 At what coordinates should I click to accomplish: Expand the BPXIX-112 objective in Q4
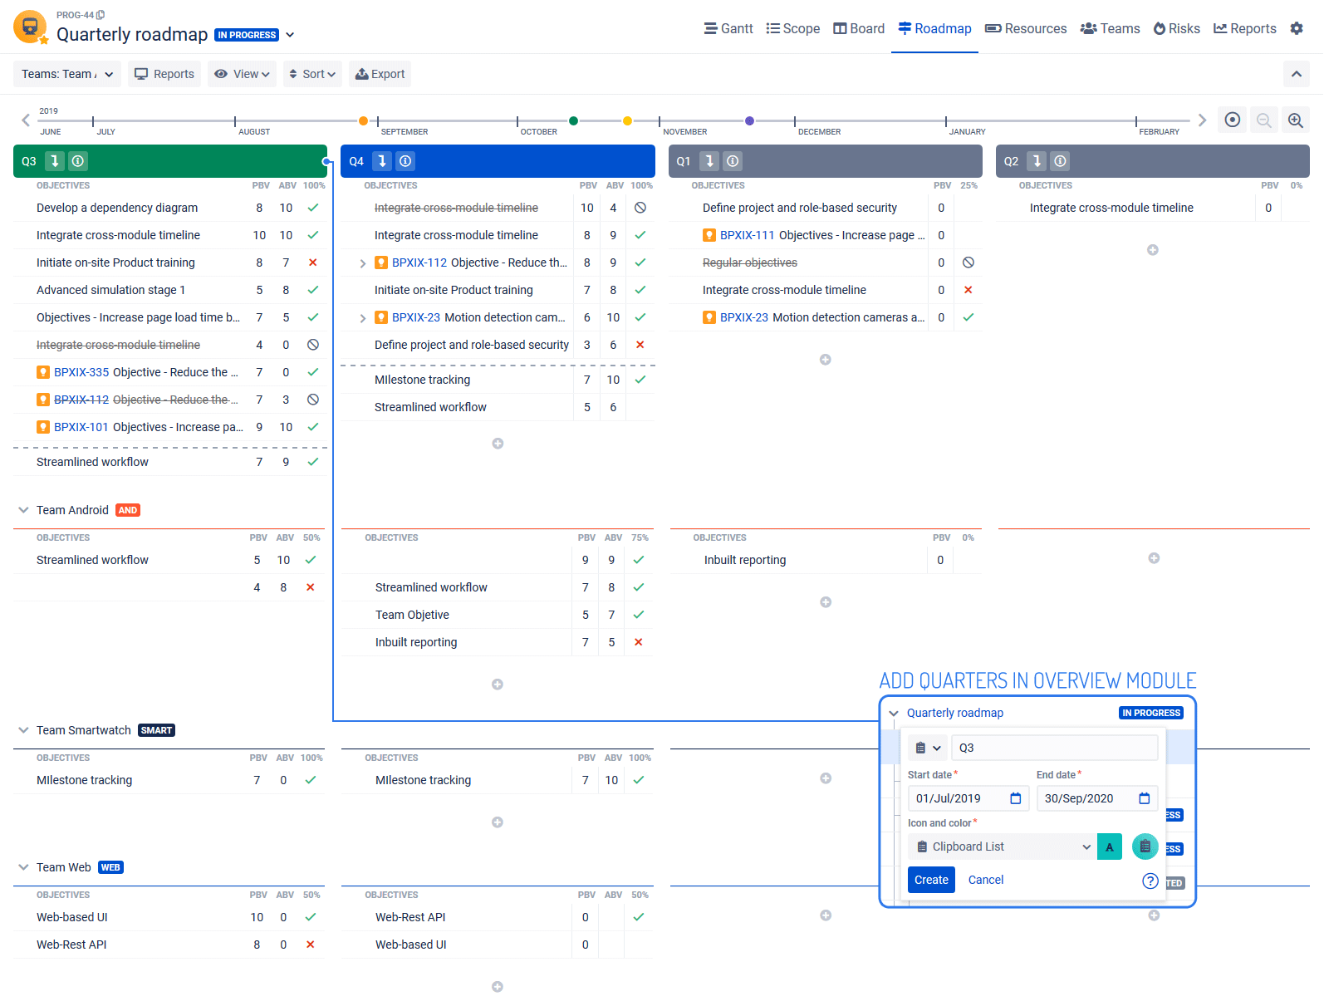tap(363, 263)
